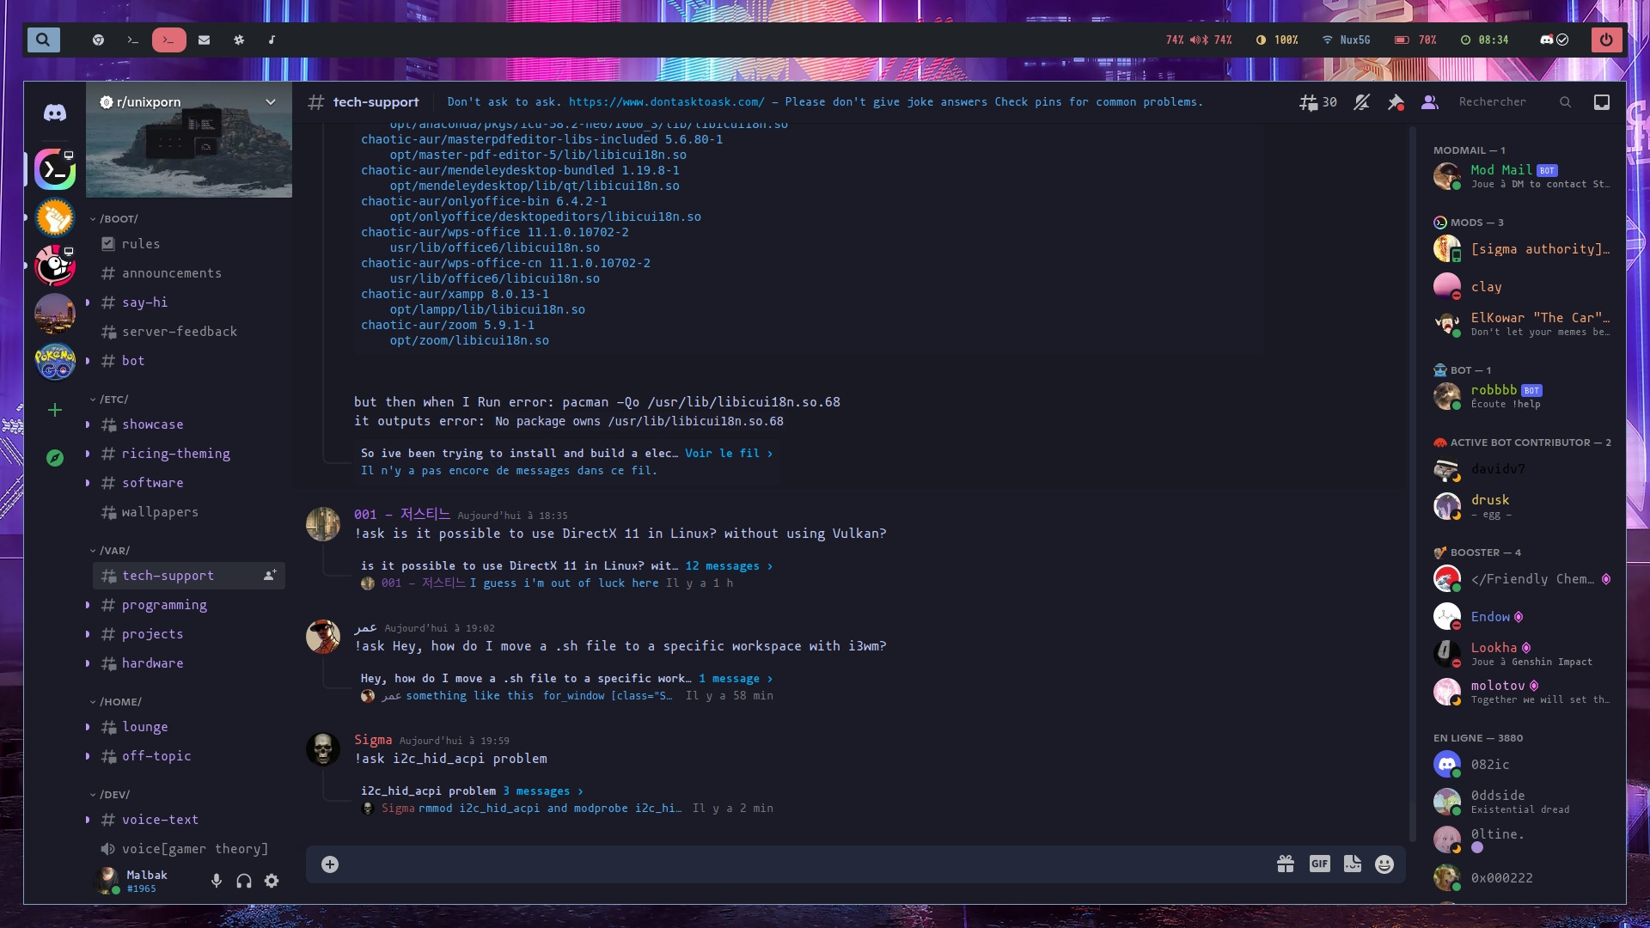The height and width of the screenshot is (928, 1650).
Task: Open the sticker picker
Action: click(1352, 864)
